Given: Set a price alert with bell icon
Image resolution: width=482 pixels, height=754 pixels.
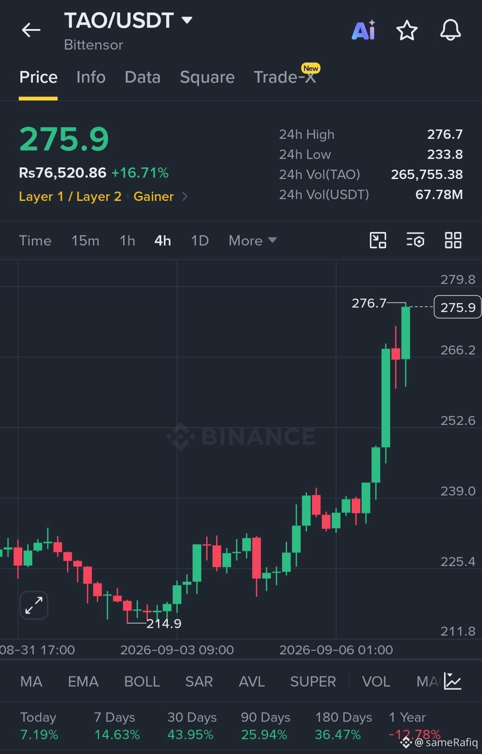Looking at the screenshot, I should pyautogui.click(x=450, y=30).
